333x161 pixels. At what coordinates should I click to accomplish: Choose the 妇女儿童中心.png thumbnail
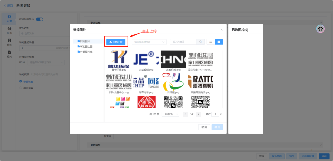point(119,82)
